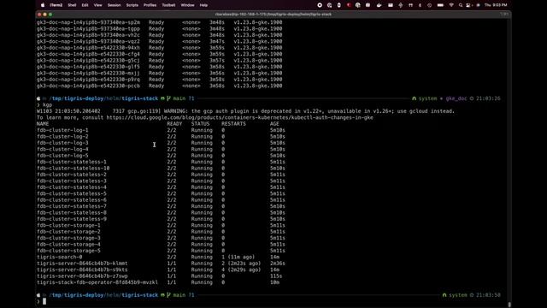Open the Session menu
547x308 pixels.
point(114,5)
